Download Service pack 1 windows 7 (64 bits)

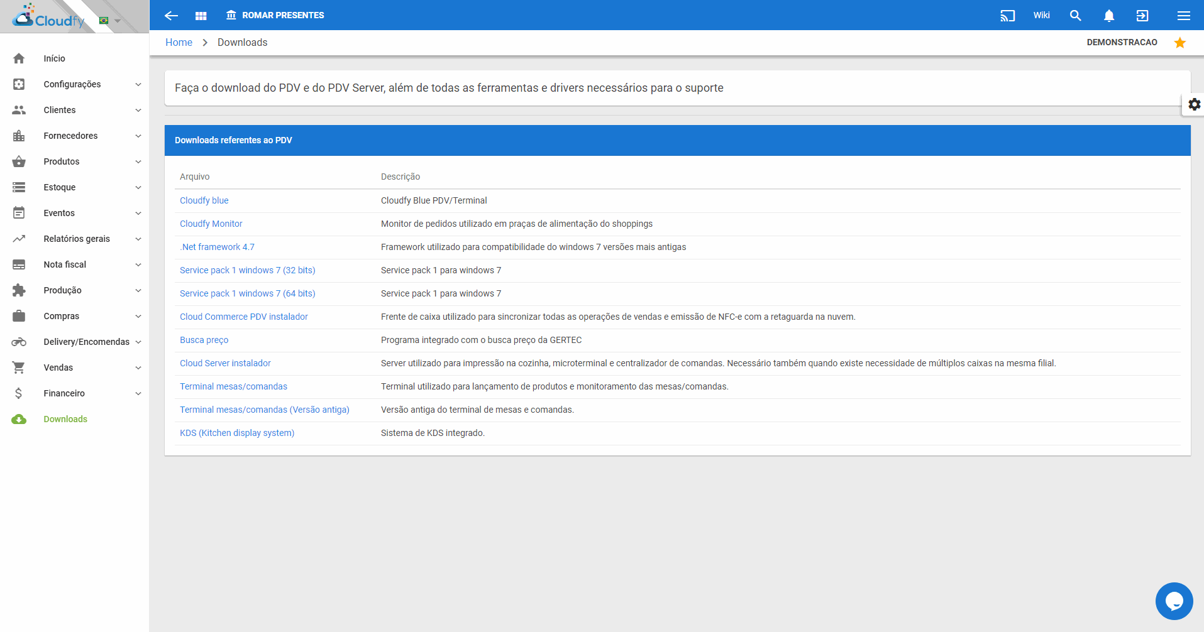[x=248, y=293]
